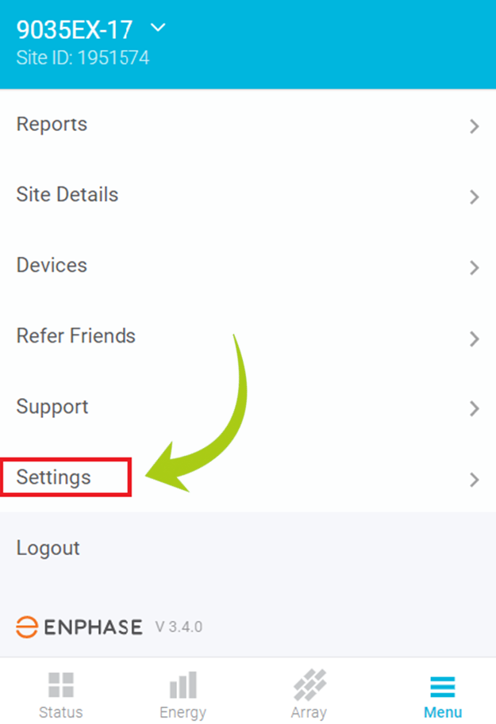The image size is (496, 724).
Task: Go to Support menu item
Action: (x=52, y=407)
